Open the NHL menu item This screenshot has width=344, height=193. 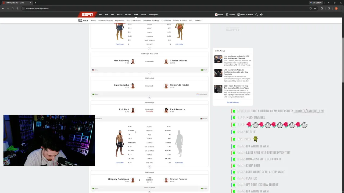[113, 14]
